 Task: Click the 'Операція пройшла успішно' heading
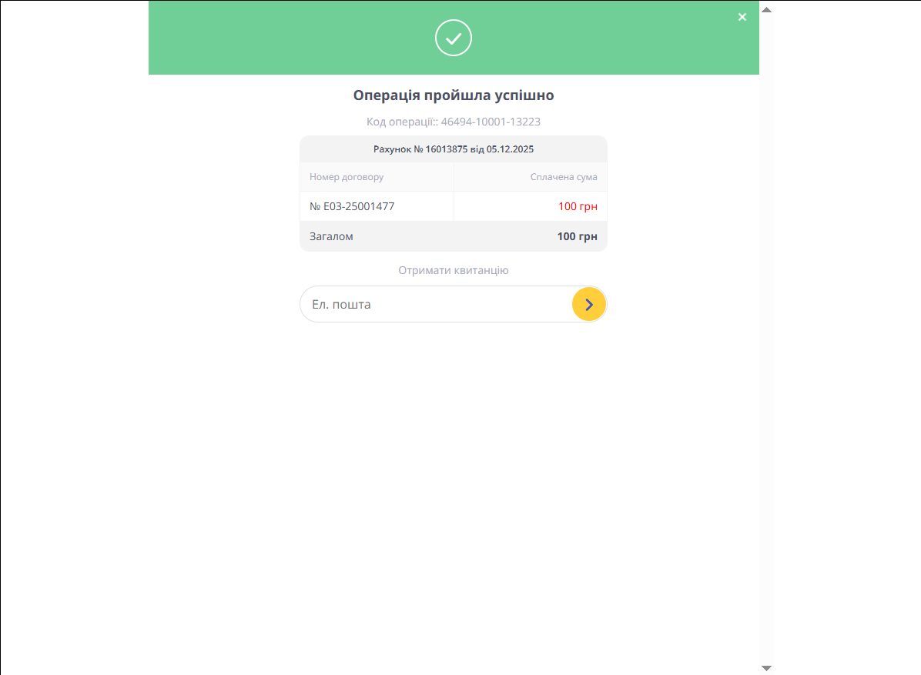pyautogui.click(x=454, y=95)
